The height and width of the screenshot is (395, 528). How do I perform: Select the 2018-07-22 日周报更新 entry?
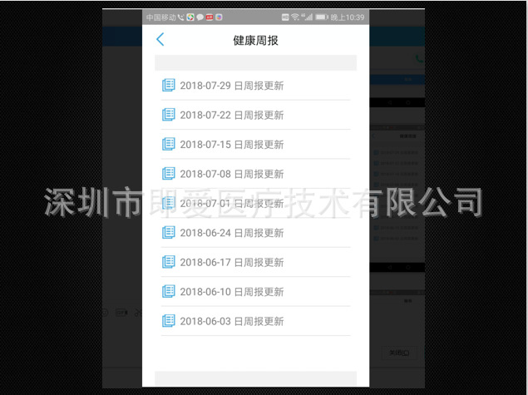[255, 115]
